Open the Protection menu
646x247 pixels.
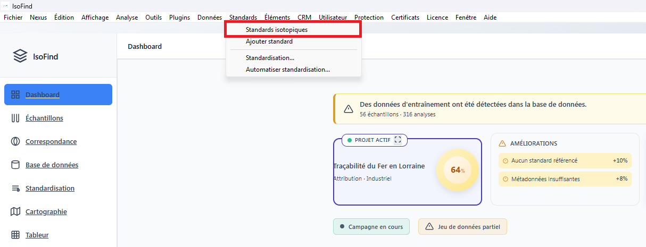coord(369,18)
